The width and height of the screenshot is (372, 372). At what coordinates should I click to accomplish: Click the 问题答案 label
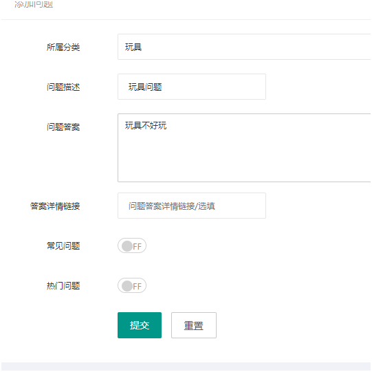[63, 127]
